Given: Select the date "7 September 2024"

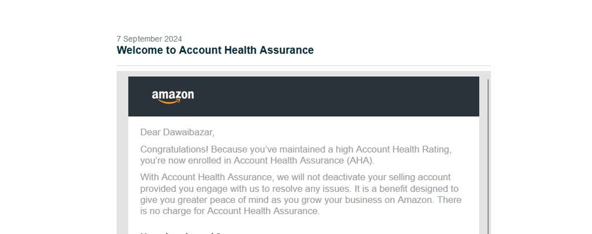Looking at the screenshot, I should [x=149, y=39].
